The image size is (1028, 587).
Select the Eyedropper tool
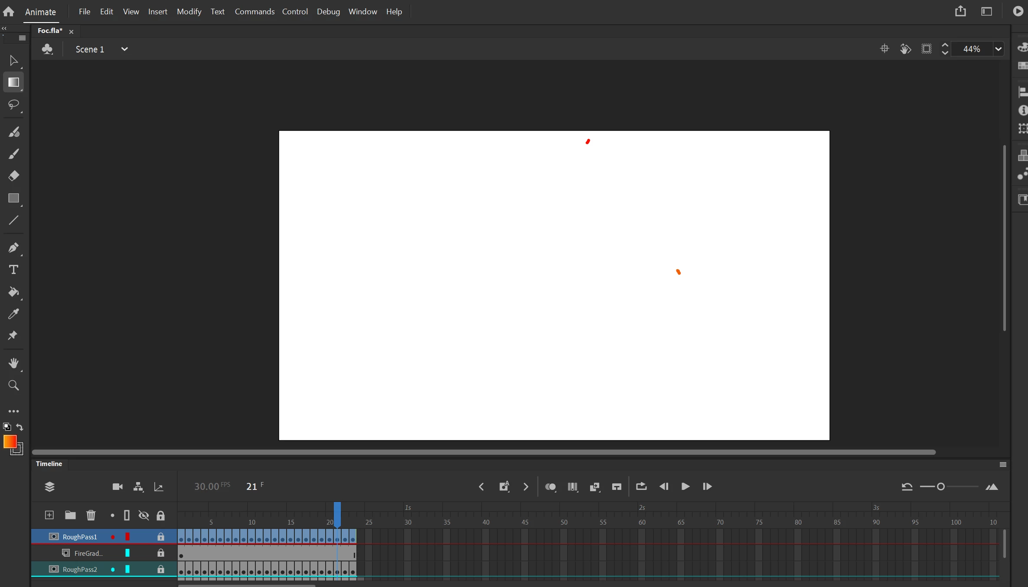coord(13,313)
